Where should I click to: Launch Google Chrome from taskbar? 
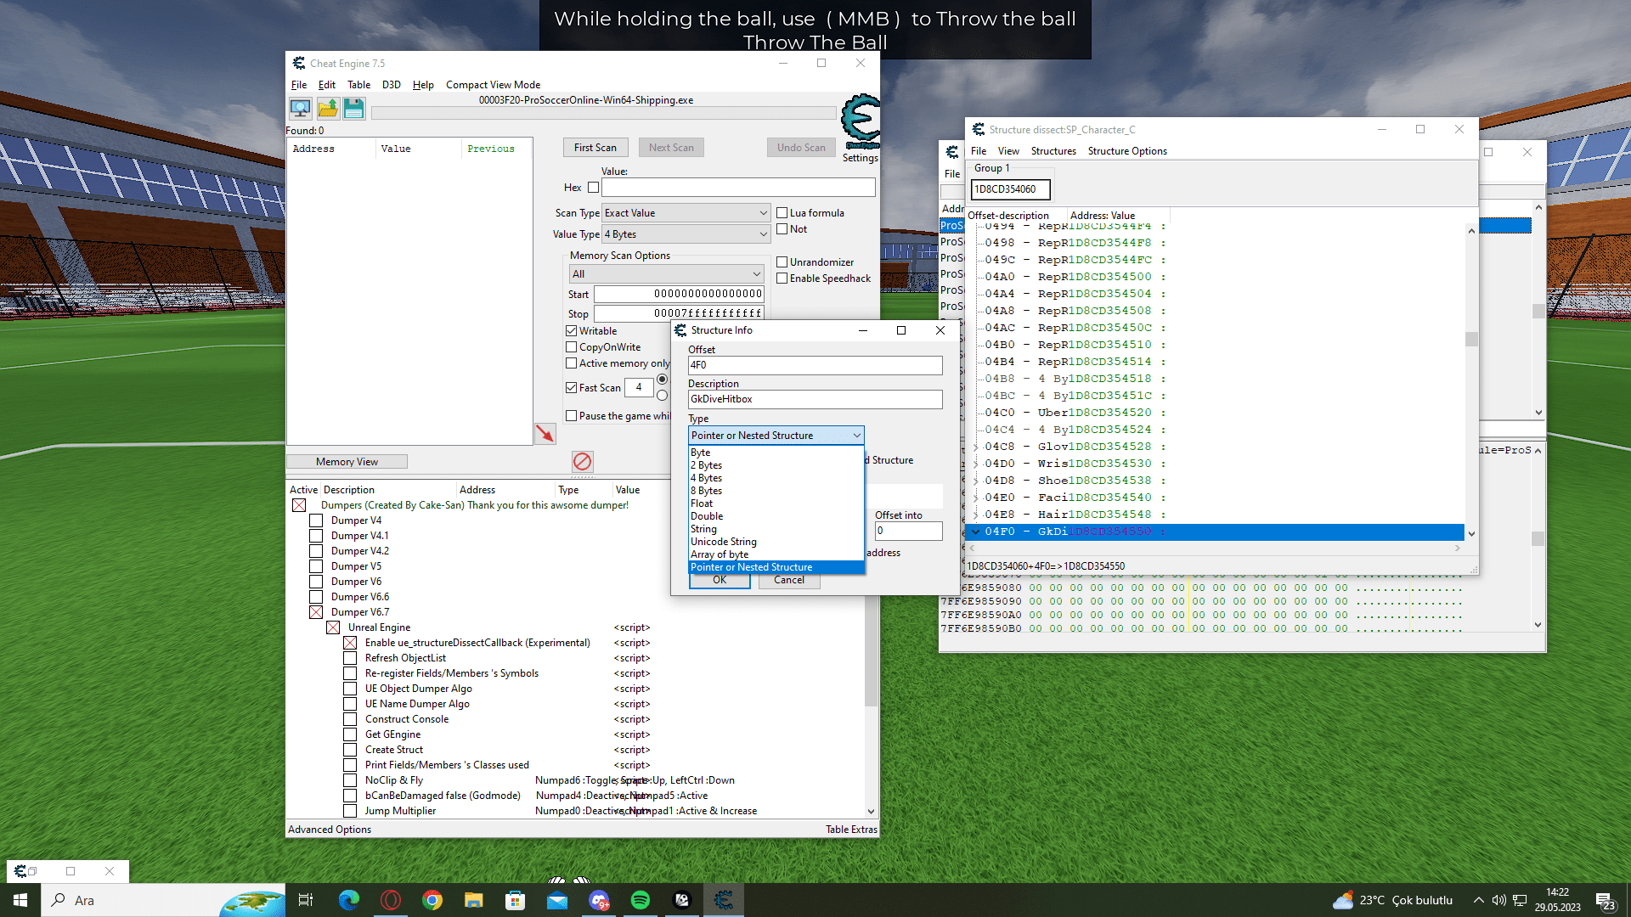432,900
